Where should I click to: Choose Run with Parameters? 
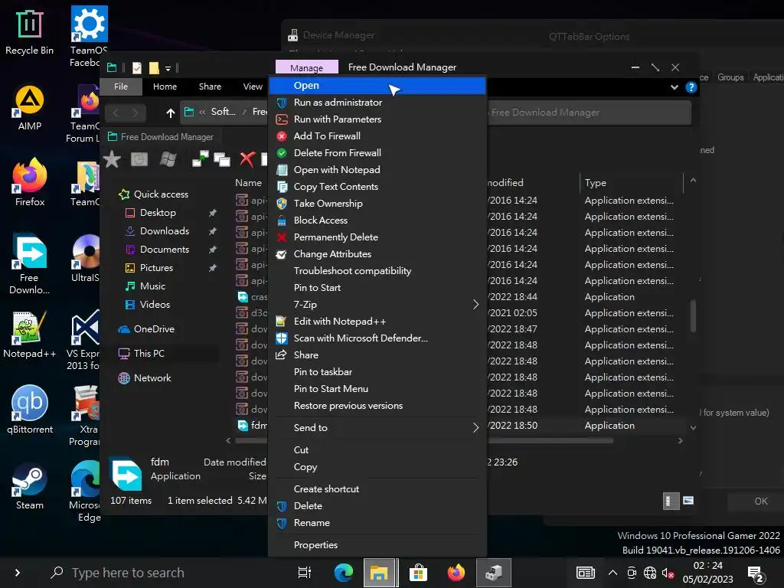coord(377,119)
